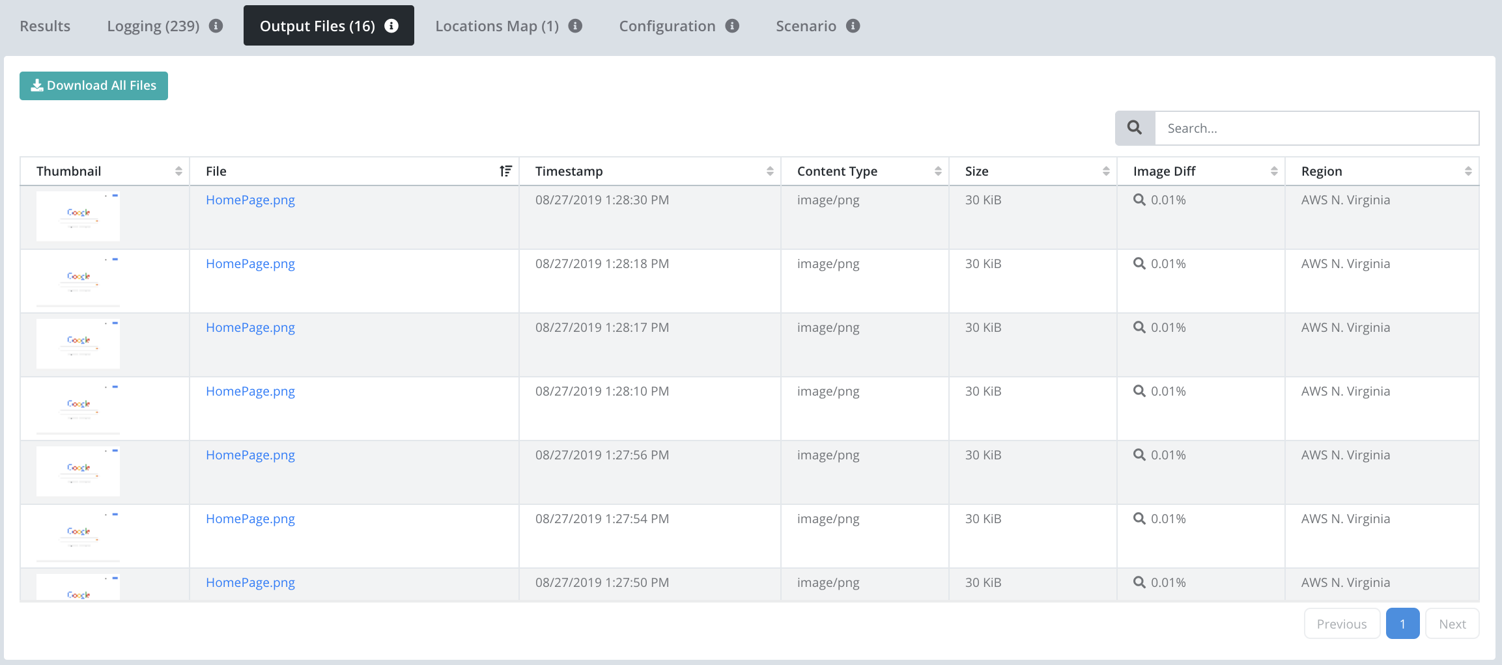Open HomePage.png from 1:27:56 PM
Image resolution: width=1502 pixels, height=665 pixels.
pyautogui.click(x=250, y=455)
